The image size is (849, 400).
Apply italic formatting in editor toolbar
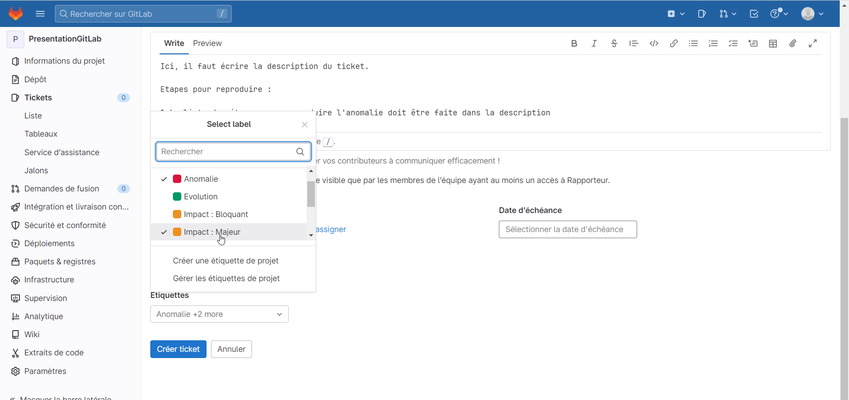click(x=594, y=43)
